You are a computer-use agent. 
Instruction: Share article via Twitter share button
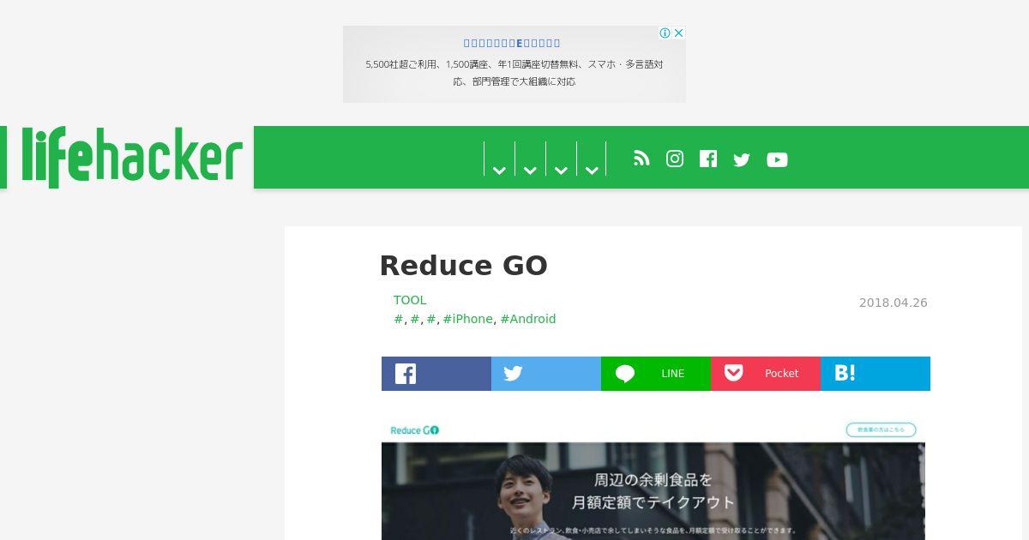pos(546,374)
